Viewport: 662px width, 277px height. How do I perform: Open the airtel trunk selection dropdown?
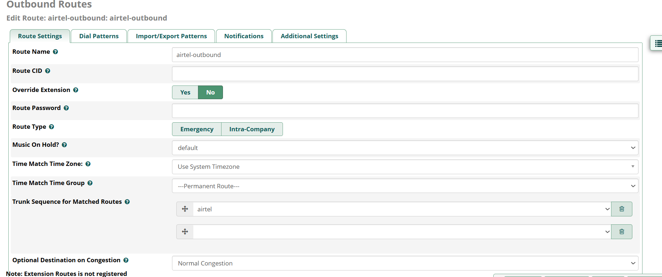point(402,209)
